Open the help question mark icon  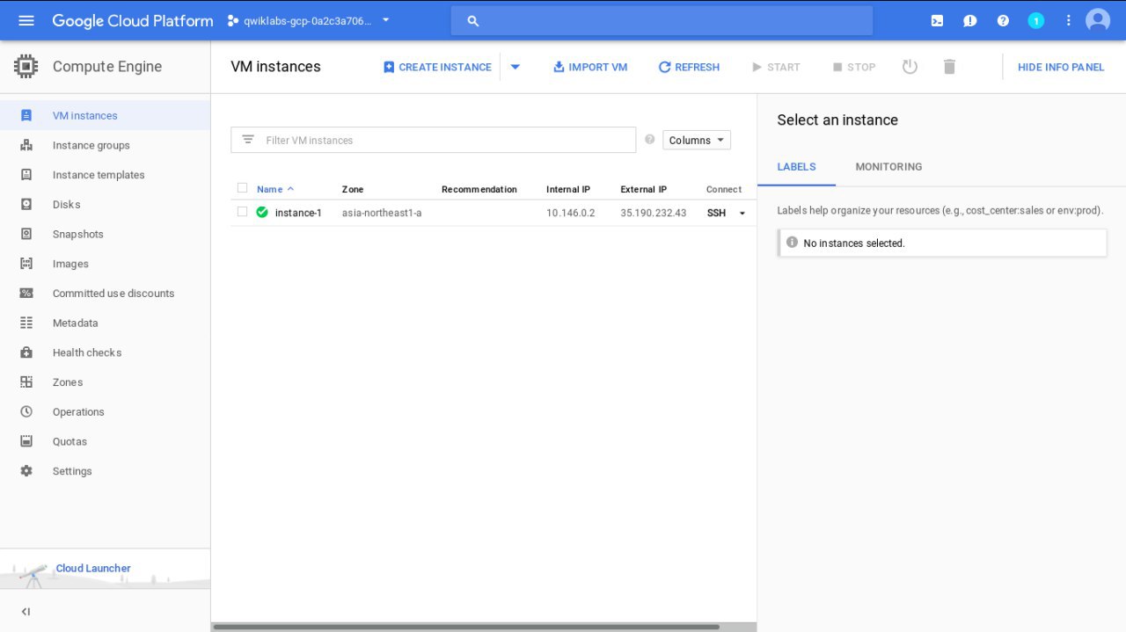[1003, 20]
